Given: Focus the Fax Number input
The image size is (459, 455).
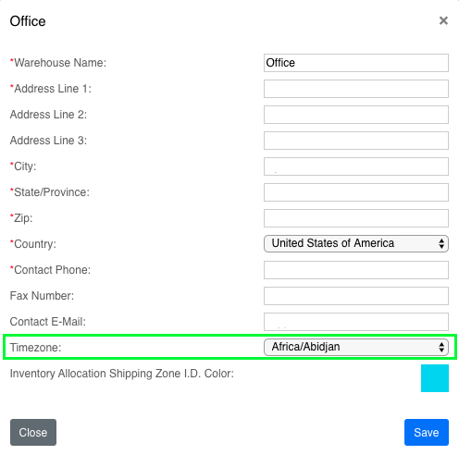Looking at the screenshot, I should pyautogui.click(x=356, y=296).
